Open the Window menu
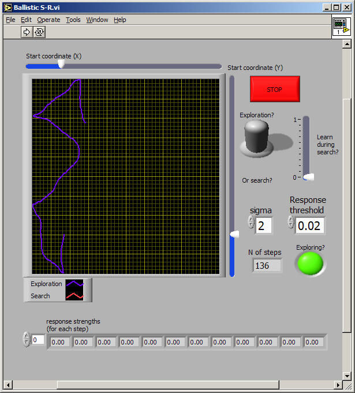355x393 pixels. 97,20
